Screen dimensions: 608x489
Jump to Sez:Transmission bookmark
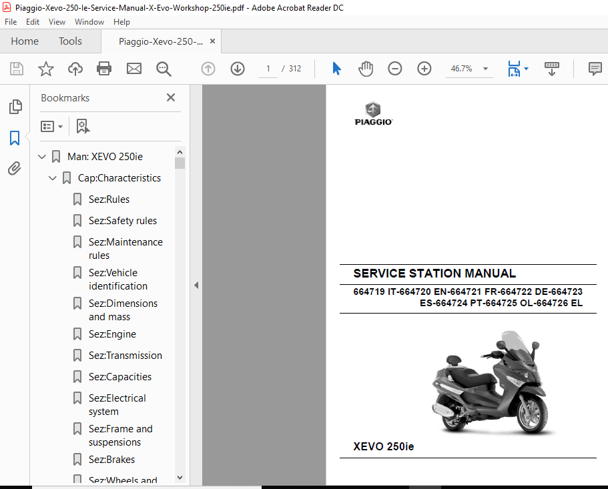click(x=125, y=356)
